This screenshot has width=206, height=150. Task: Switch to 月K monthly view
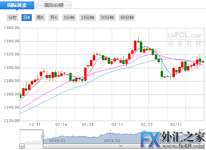pos(54,18)
